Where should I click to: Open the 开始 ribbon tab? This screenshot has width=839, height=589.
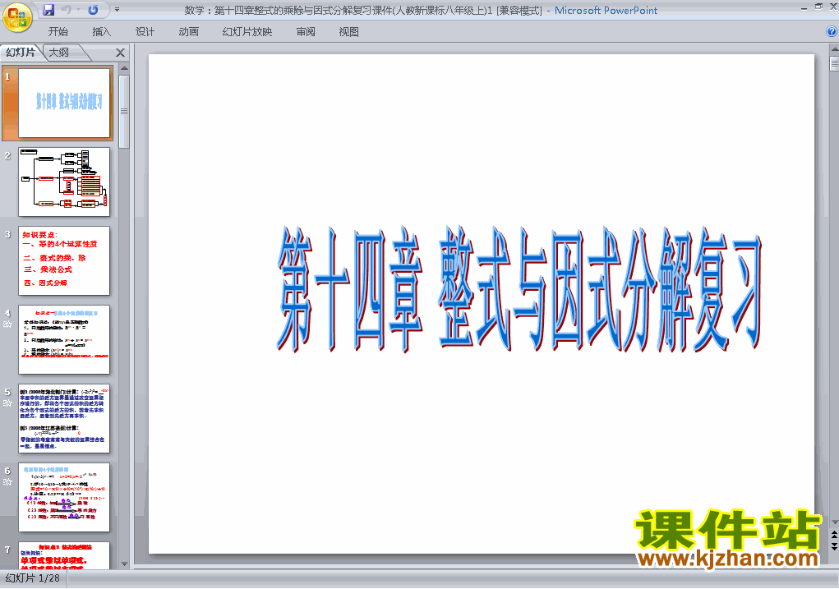[x=58, y=31]
